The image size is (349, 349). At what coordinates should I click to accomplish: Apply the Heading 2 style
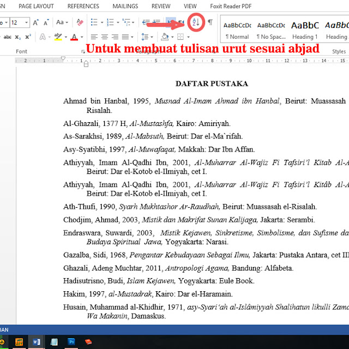coord(336,31)
